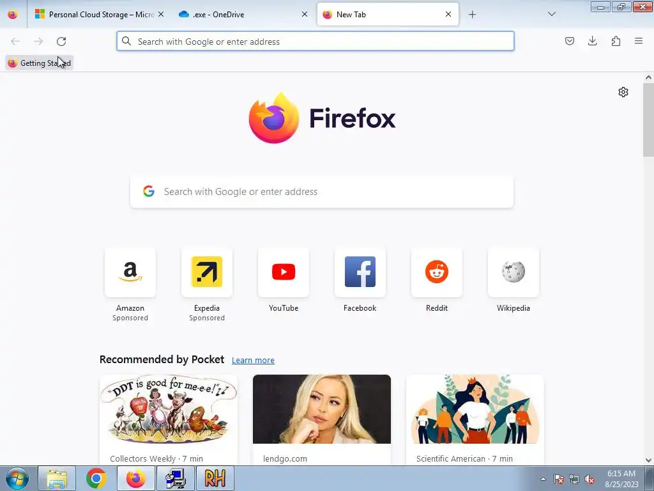Open File Explorer from the taskbar

coord(57,478)
